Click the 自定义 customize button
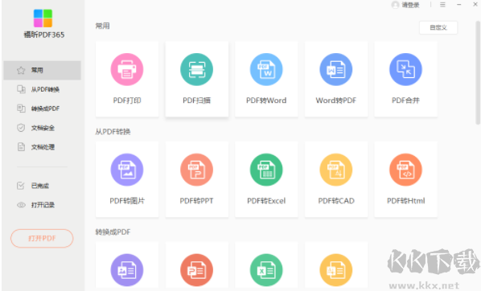 click(438, 27)
